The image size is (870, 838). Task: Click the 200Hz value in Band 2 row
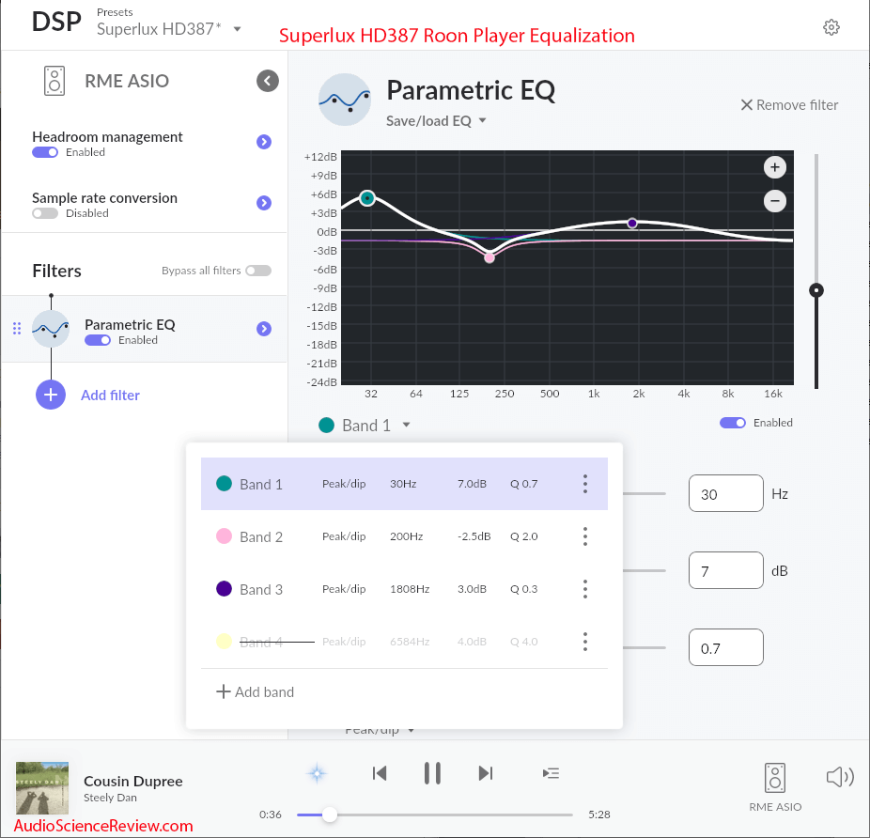pos(406,536)
